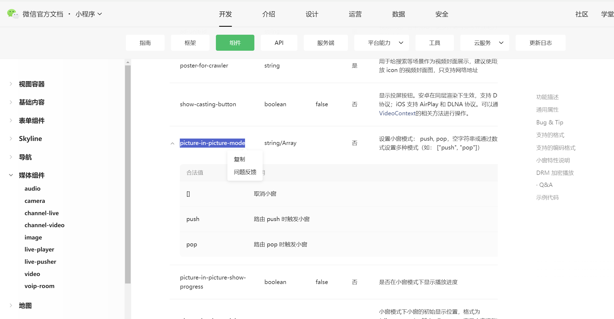Open the VideoContext link
Viewport: 614px width, 319px height.
(x=397, y=113)
